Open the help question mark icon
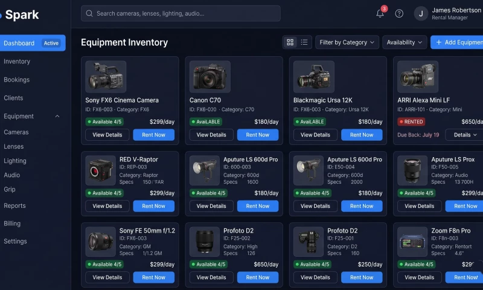The image size is (483, 290). click(x=399, y=13)
